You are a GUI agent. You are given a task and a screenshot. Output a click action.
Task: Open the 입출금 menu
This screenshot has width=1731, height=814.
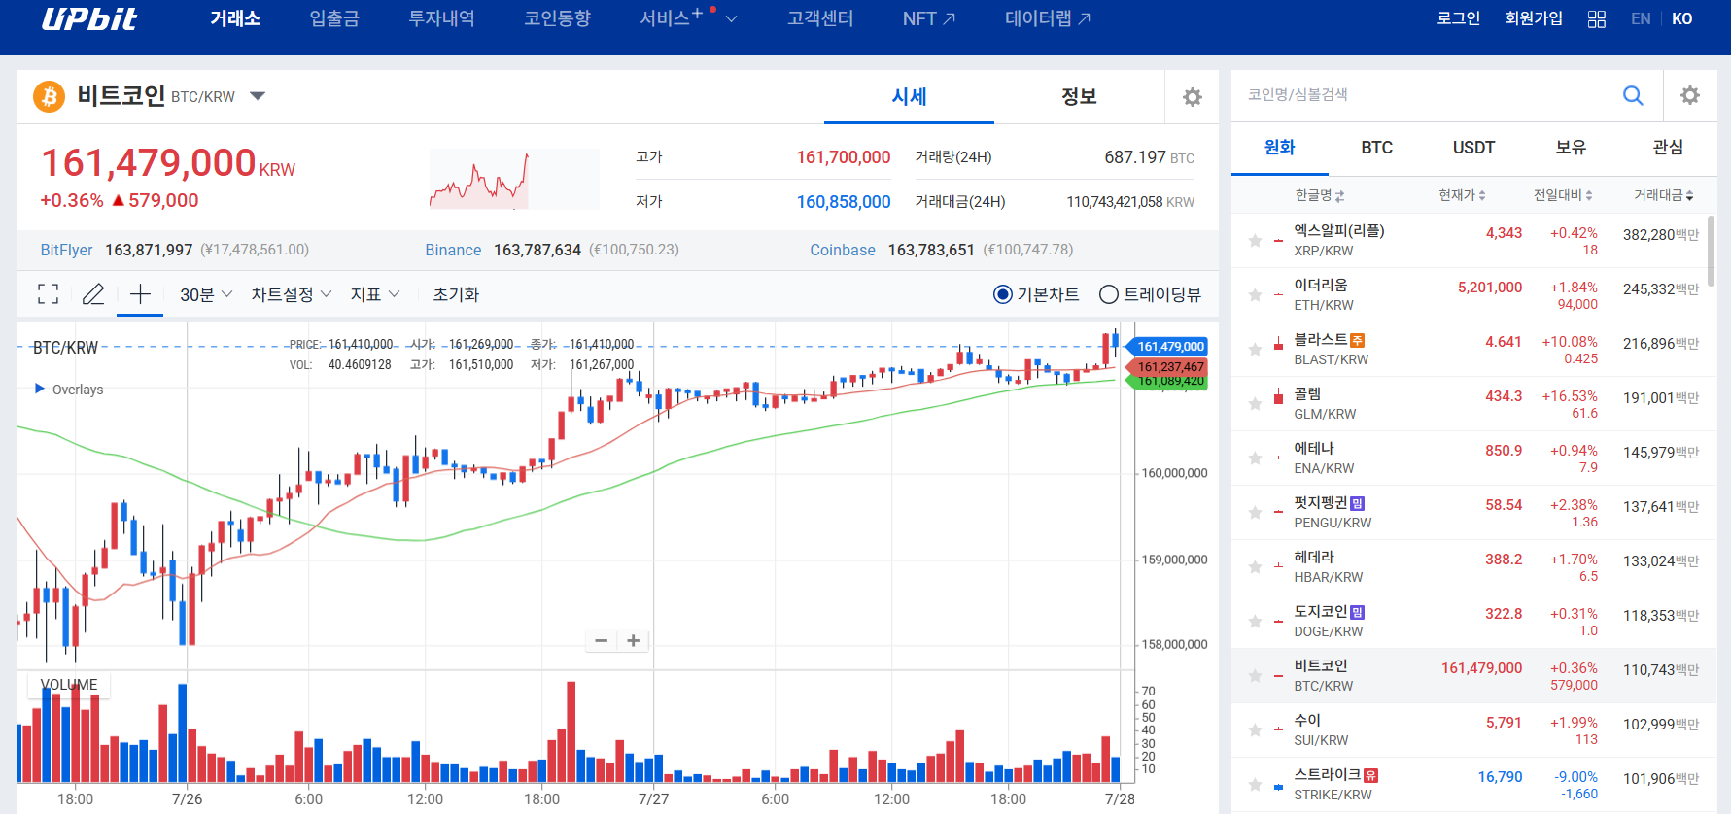[334, 18]
